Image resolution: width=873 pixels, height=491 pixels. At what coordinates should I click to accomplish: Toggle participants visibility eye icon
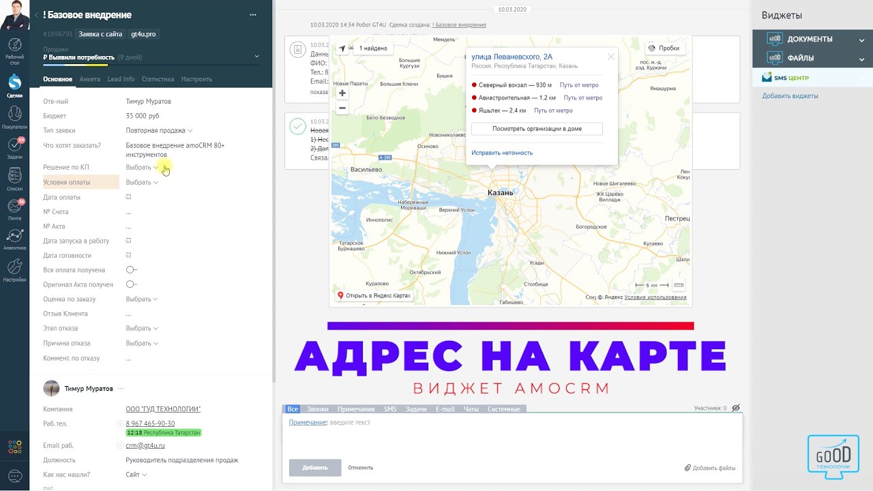point(736,408)
